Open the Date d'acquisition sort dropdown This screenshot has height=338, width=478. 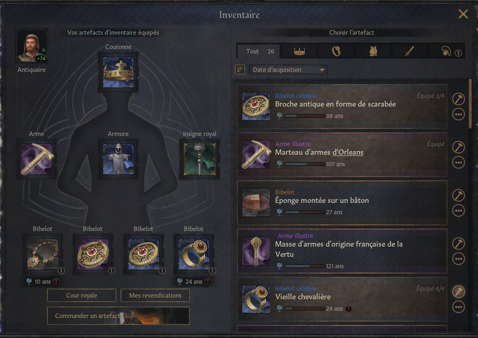pos(288,70)
